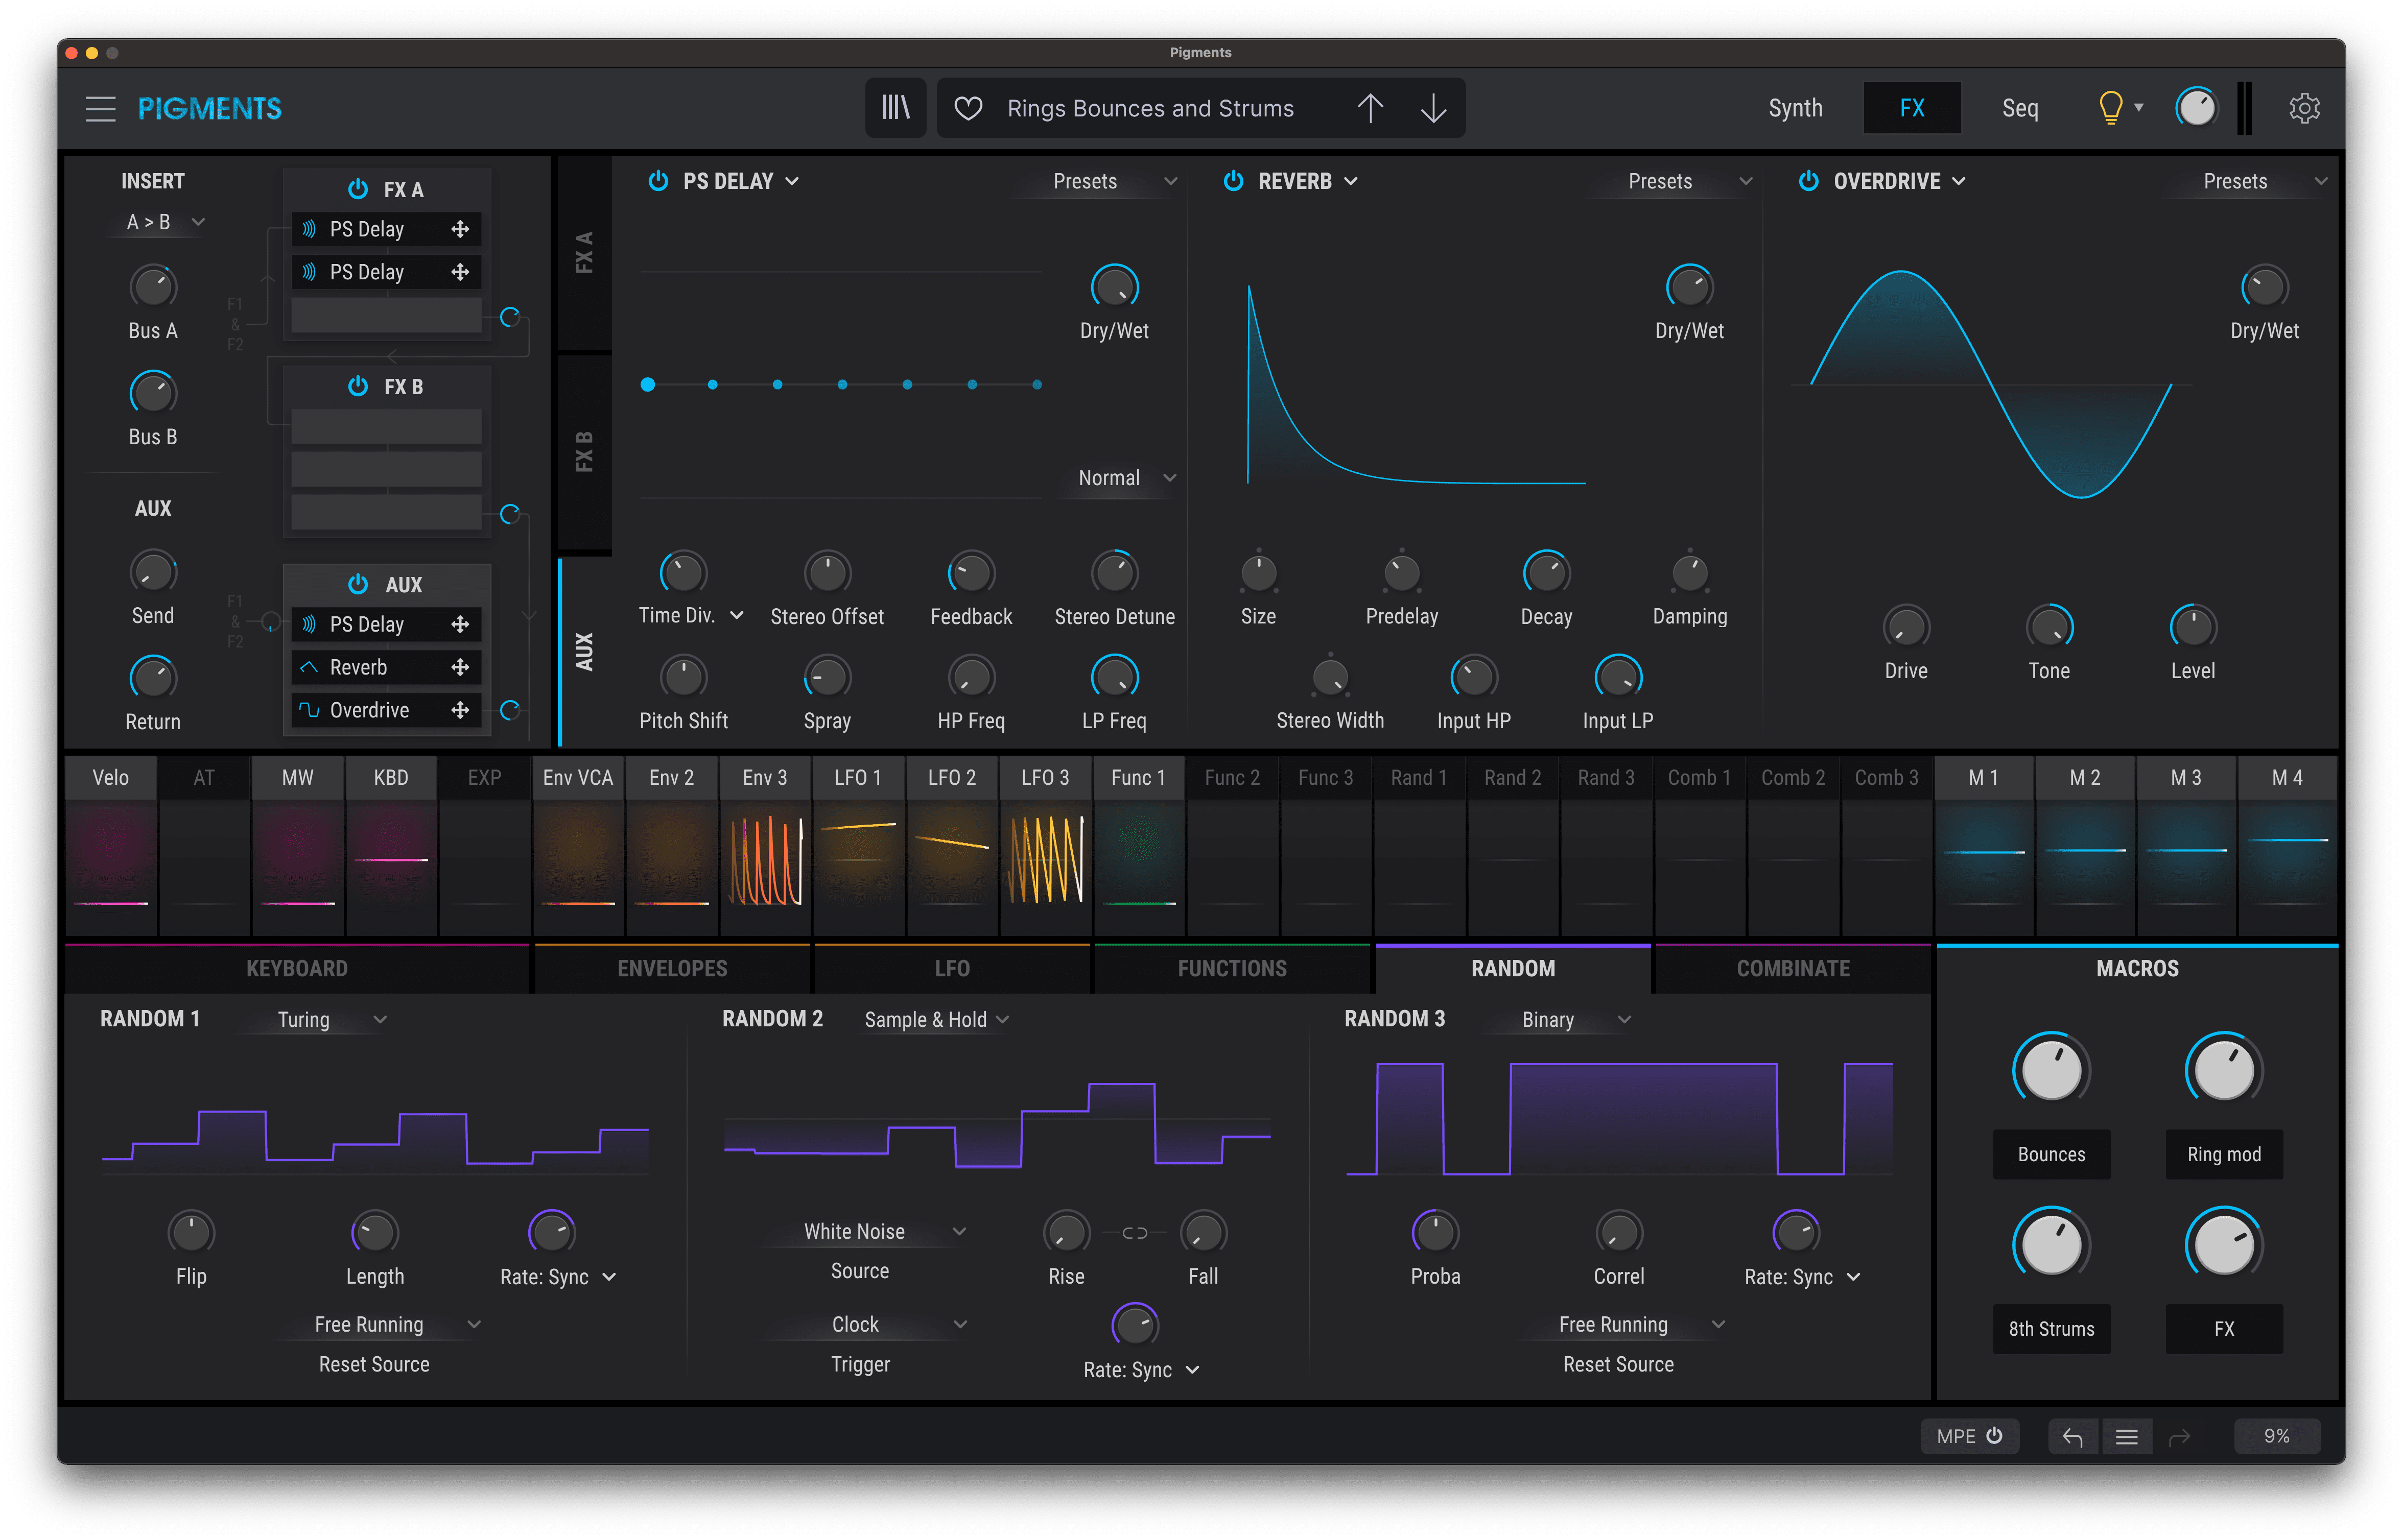
Task: Favorite the preset with the heart icon
Action: click(x=968, y=108)
